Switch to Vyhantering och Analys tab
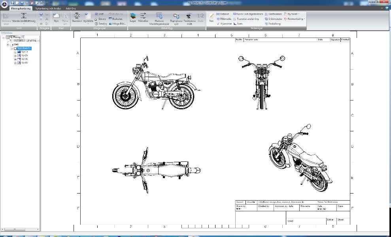The image size is (391, 237). pyautogui.click(x=48, y=8)
